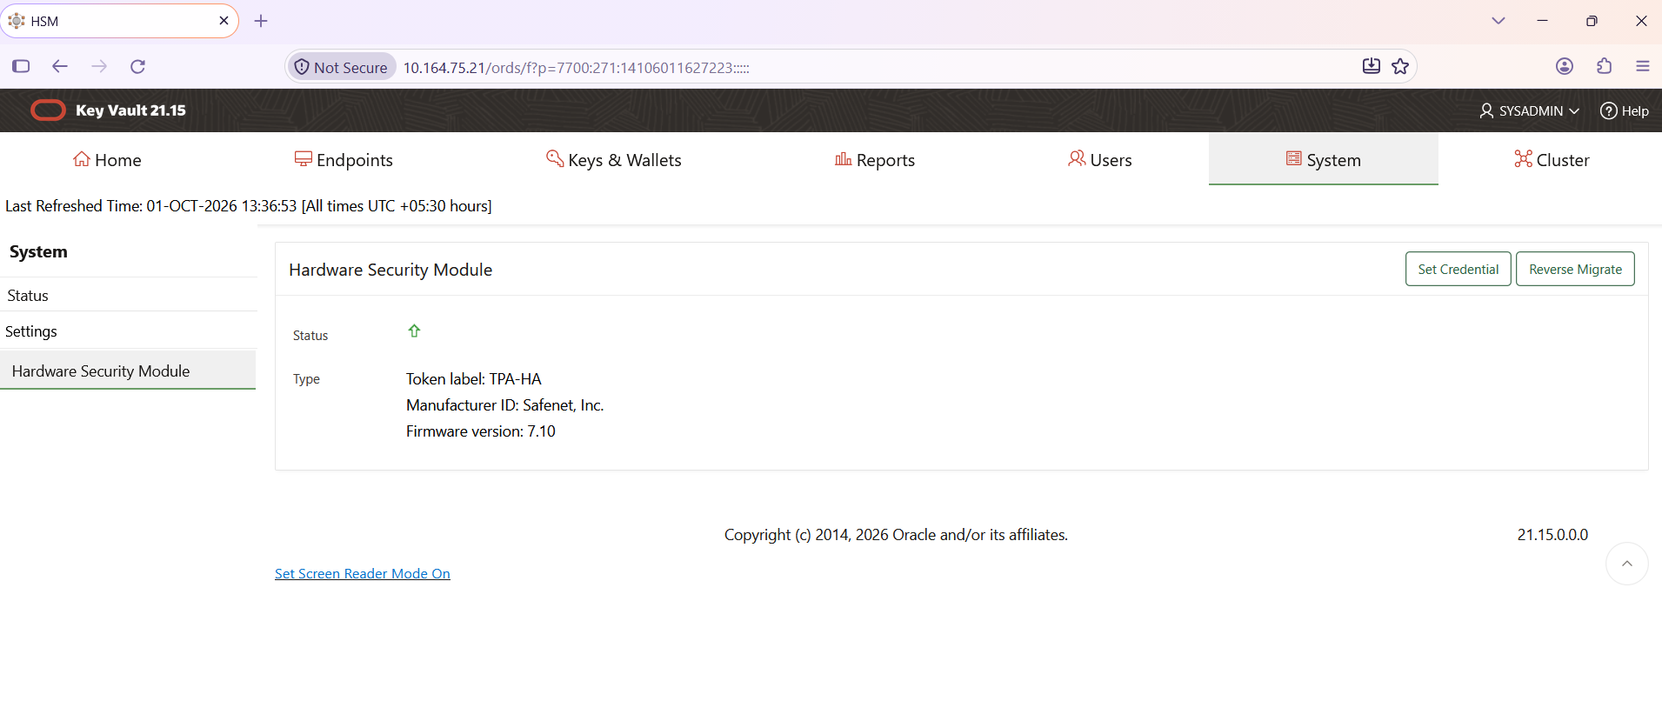Close the HSM browser tab
The image size is (1662, 728).
(224, 21)
